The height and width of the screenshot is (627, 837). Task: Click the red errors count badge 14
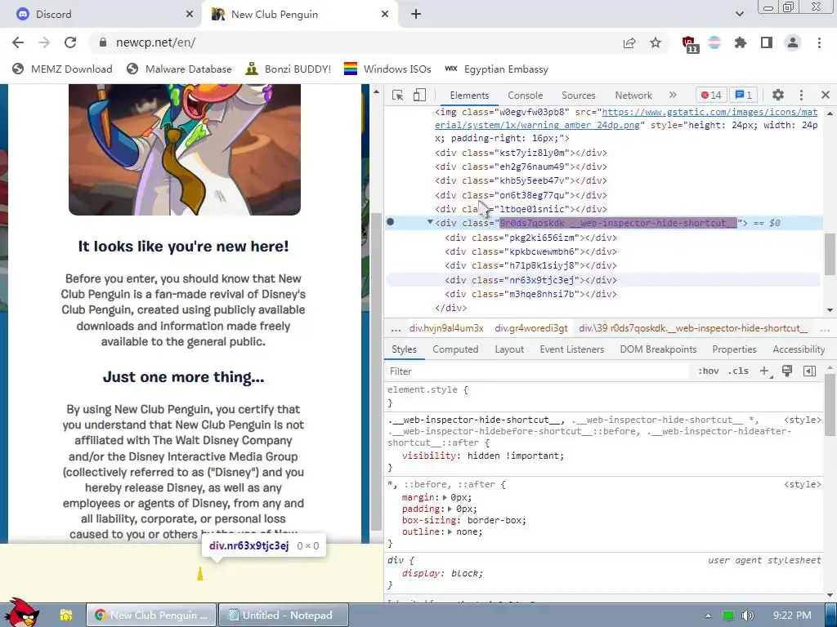tap(711, 95)
